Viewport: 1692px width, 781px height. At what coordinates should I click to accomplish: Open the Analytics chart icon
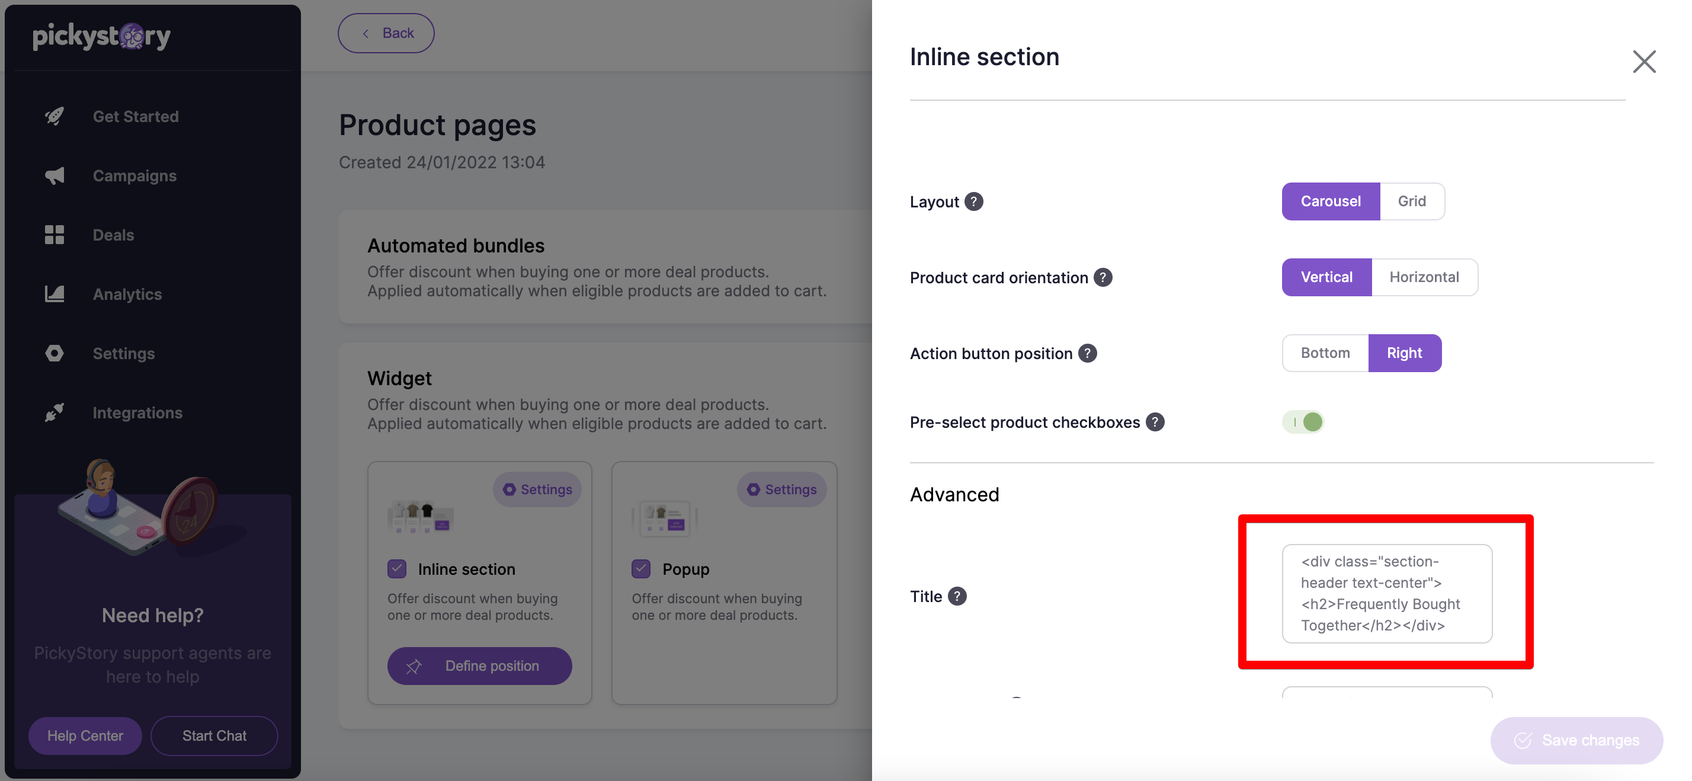point(55,293)
